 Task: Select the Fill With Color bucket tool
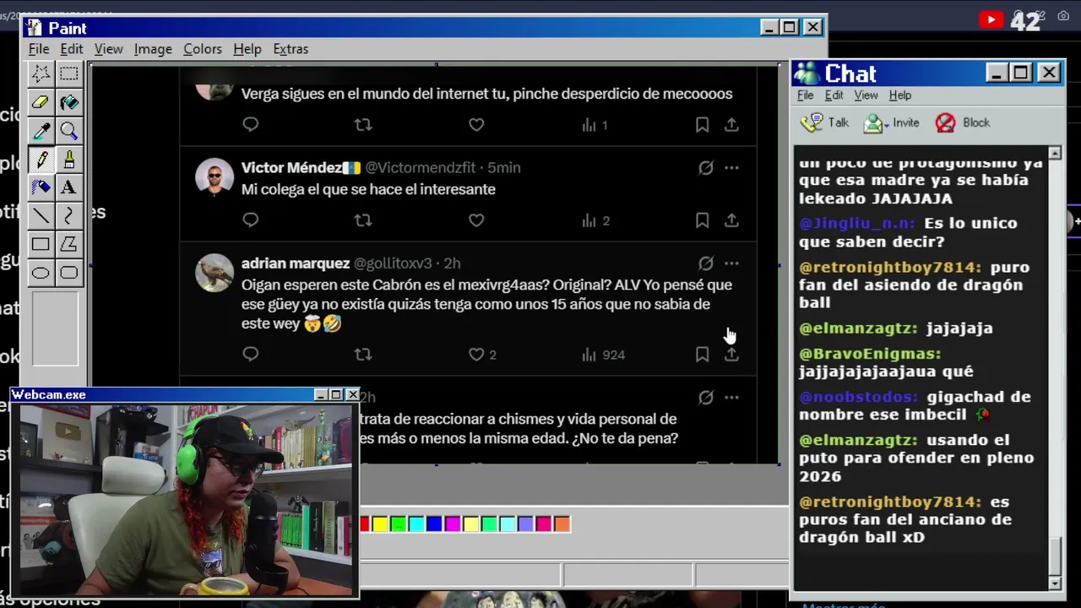click(69, 103)
